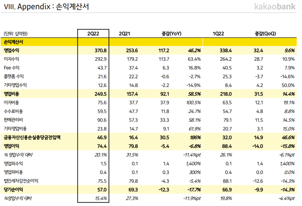Click the '영업이익' row label

pos(11,146)
